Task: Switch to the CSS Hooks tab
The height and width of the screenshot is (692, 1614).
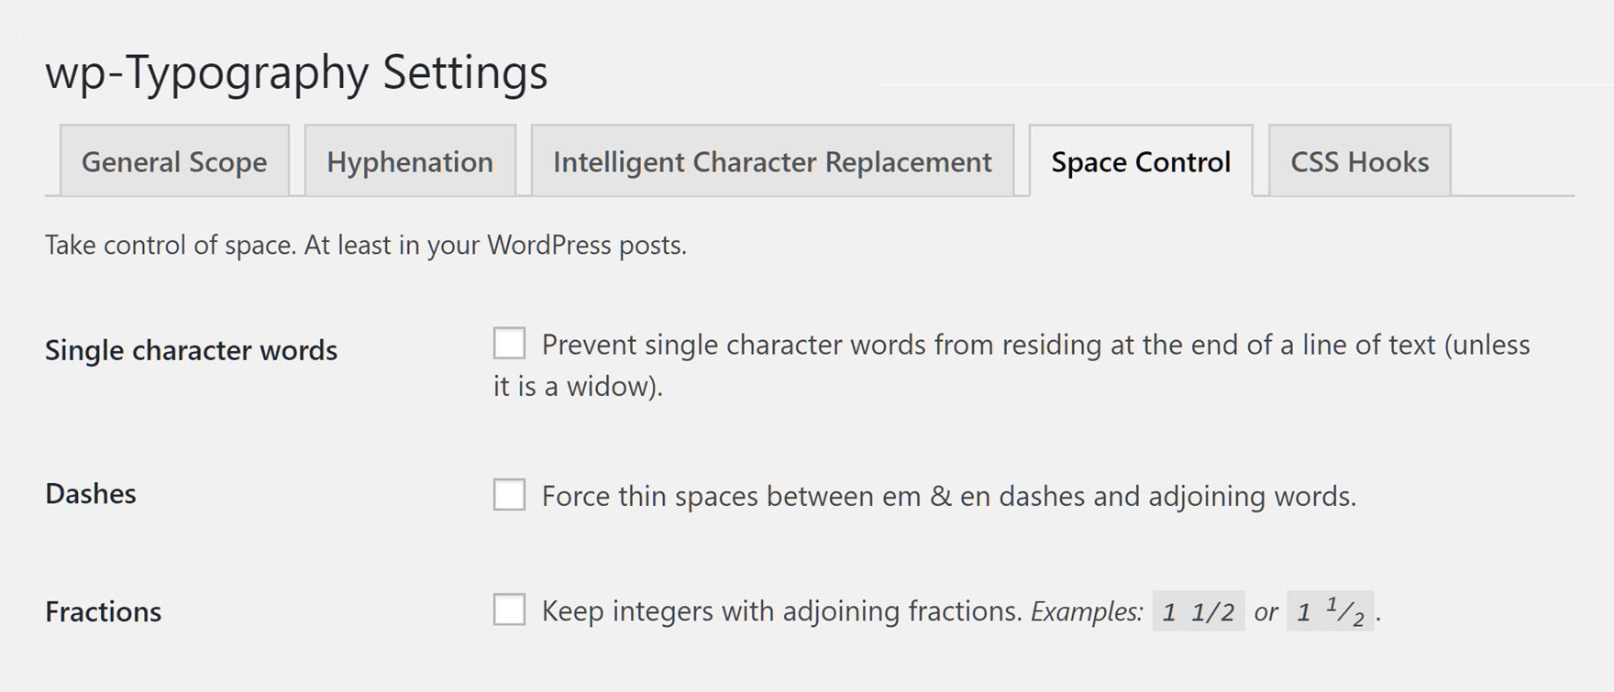Action: tap(1359, 161)
